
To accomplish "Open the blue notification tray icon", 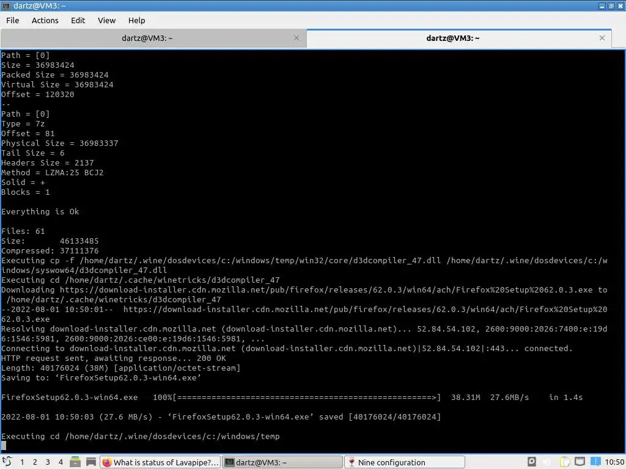I will pos(595,462).
